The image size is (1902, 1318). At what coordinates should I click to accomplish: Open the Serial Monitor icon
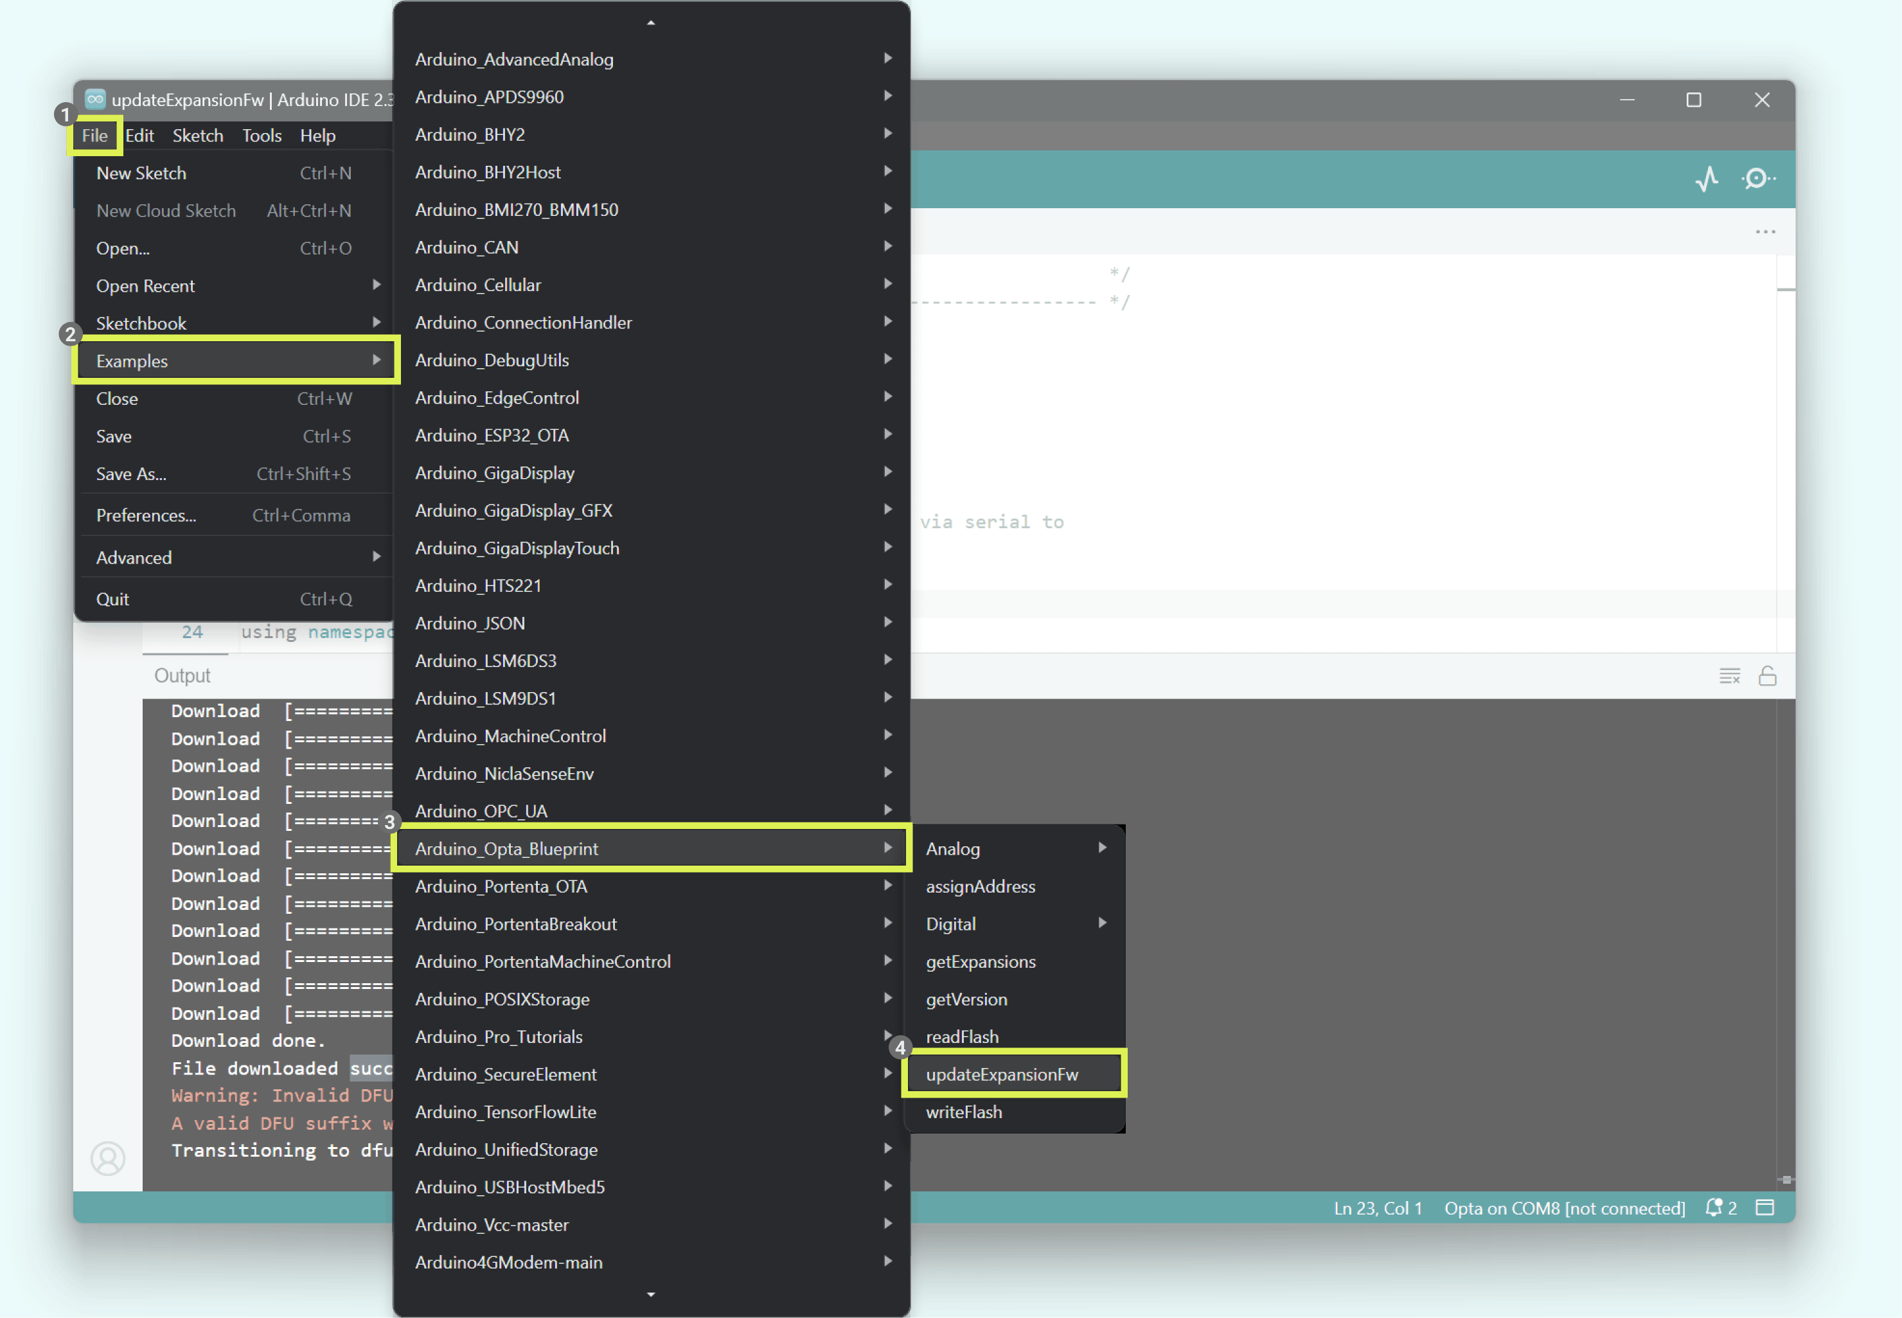click(x=1757, y=179)
